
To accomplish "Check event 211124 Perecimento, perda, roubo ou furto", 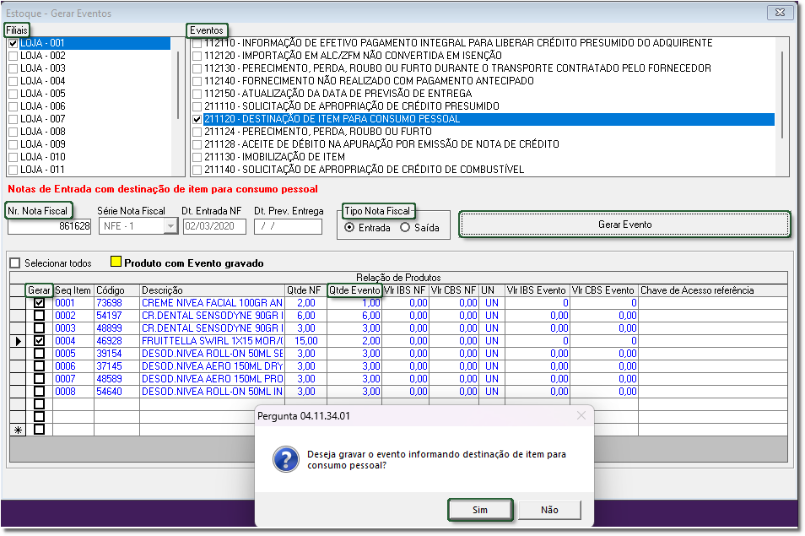I will click(197, 132).
